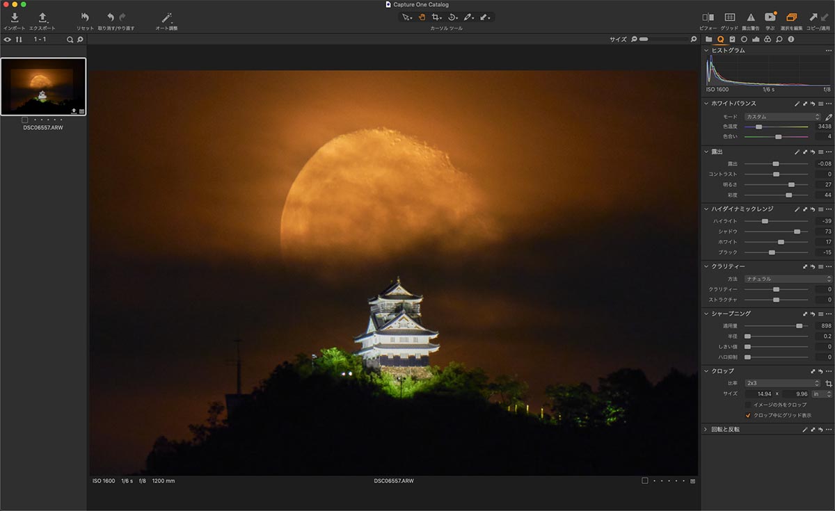Image resolution: width=835 pixels, height=511 pixels.
Task: Click the インポート (Import) icon
Action: (x=14, y=17)
